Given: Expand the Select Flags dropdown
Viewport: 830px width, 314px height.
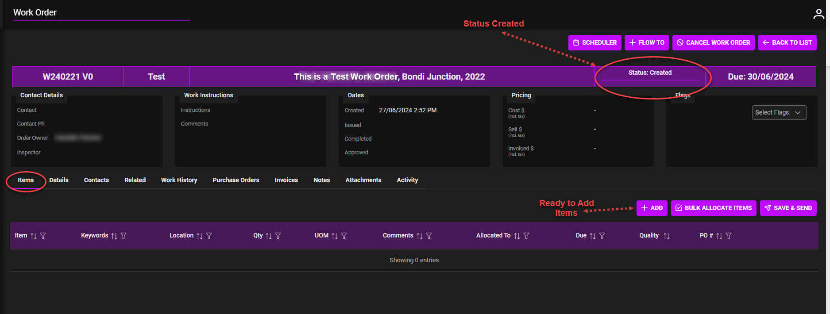Looking at the screenshot, I should (779, 113).
